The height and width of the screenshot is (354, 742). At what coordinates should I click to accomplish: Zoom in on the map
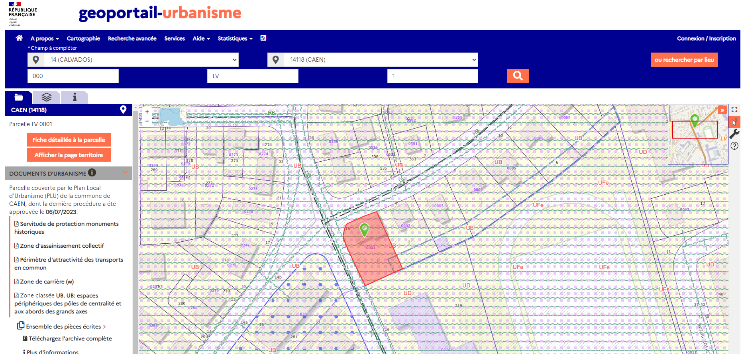tap(147, 112)
